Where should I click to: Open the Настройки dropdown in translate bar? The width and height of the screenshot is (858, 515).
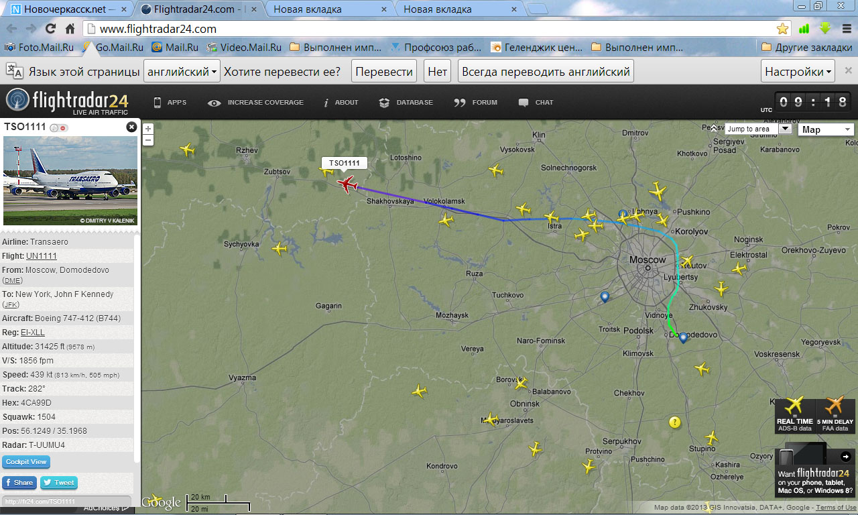[798, 71]
